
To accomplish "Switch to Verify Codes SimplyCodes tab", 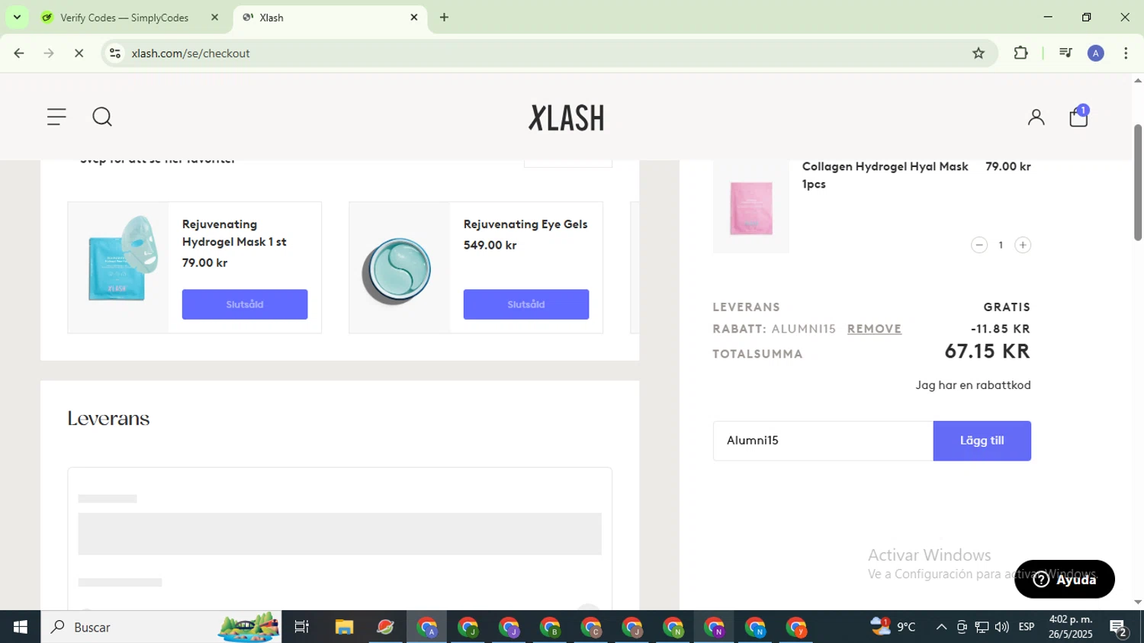I will point(124,18).
